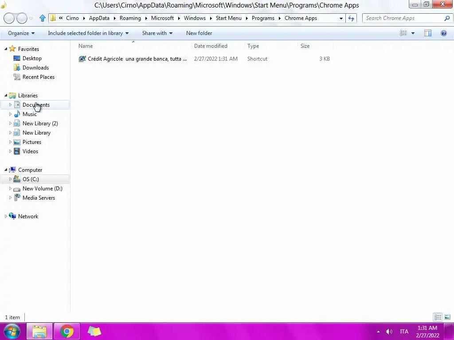
Task: Expand the Documents library node
Action: pos(10,104)
